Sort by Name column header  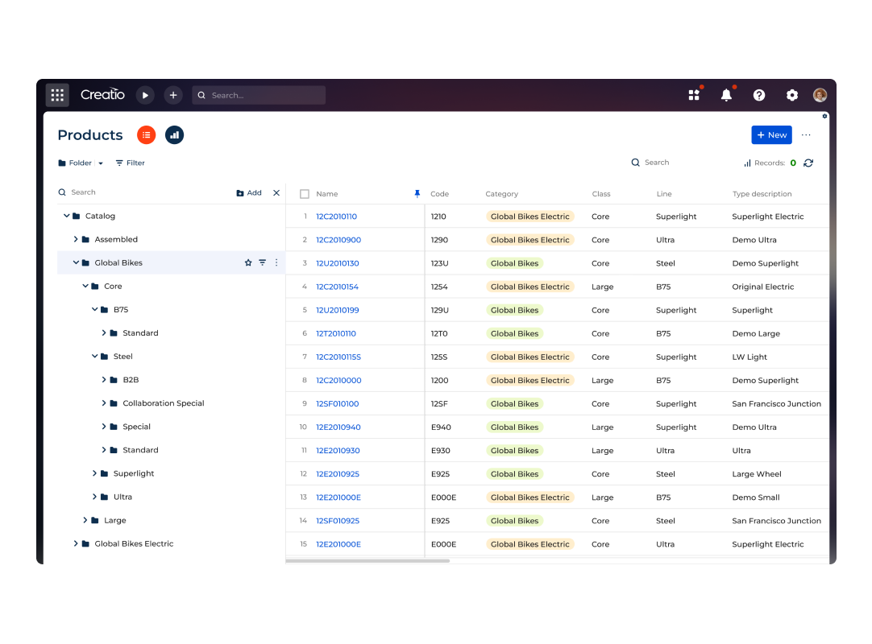[x=327, y=194]
